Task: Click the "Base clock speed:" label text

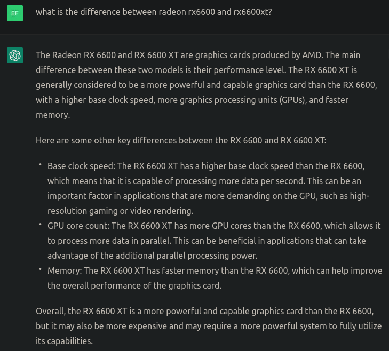Action: [x=81, y=166]
